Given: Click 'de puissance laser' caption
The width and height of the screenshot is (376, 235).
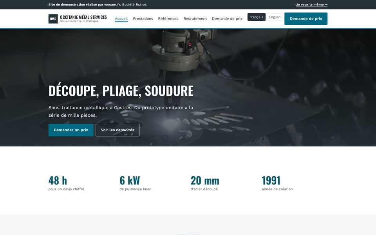Looking at the screenshot, I should click(x=135, y=189).
